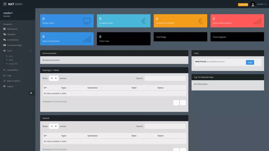The height and width of the screenshot is (151, 269).
Task: Click the Logout arrow icon
Action: click(x=5, y=86)
